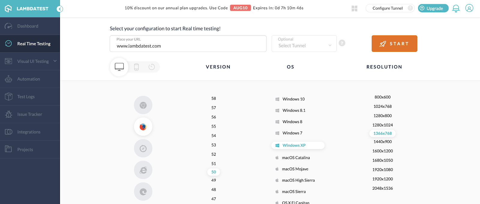Select Windows XP OS
This screenshot has width=480, height=204.
[298, 145]
